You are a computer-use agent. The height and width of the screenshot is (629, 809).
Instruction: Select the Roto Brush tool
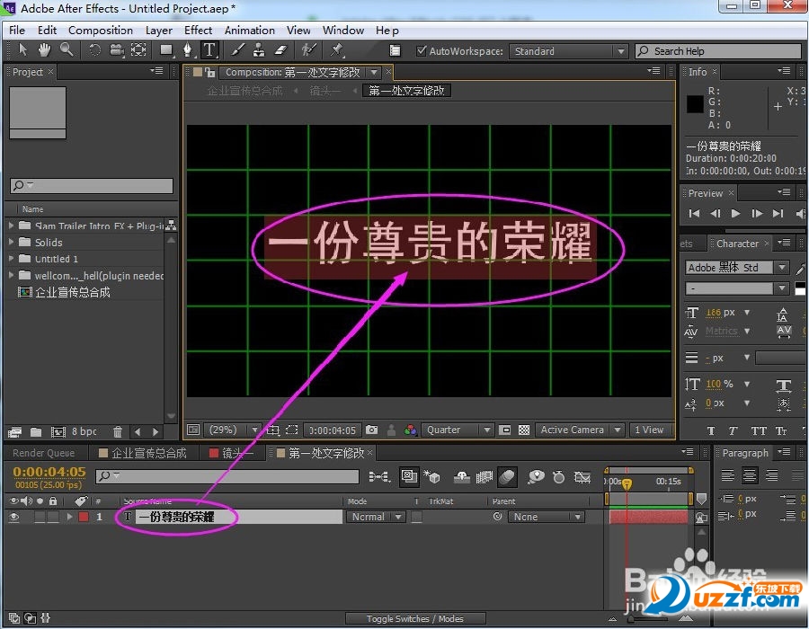(x=308, y=50)
